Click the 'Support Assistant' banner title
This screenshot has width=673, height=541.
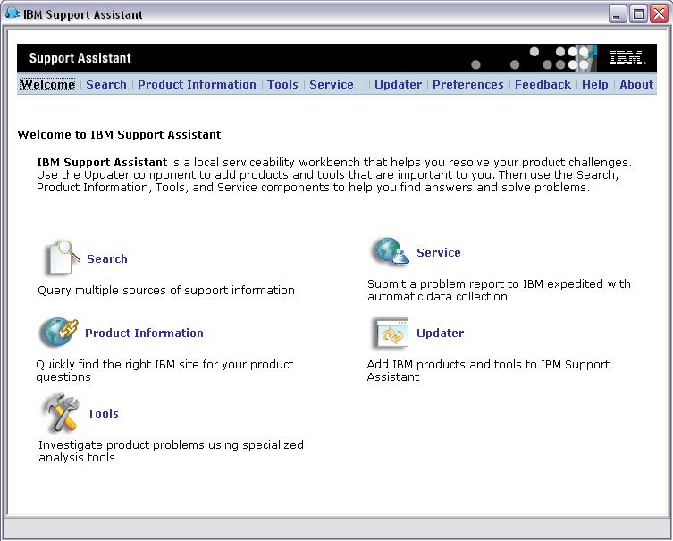80,58
